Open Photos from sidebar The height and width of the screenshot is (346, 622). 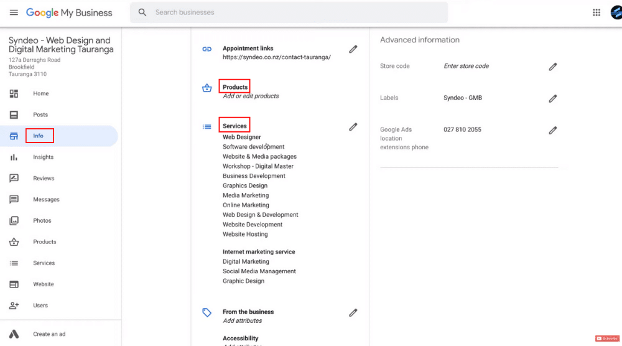point(42,221)
